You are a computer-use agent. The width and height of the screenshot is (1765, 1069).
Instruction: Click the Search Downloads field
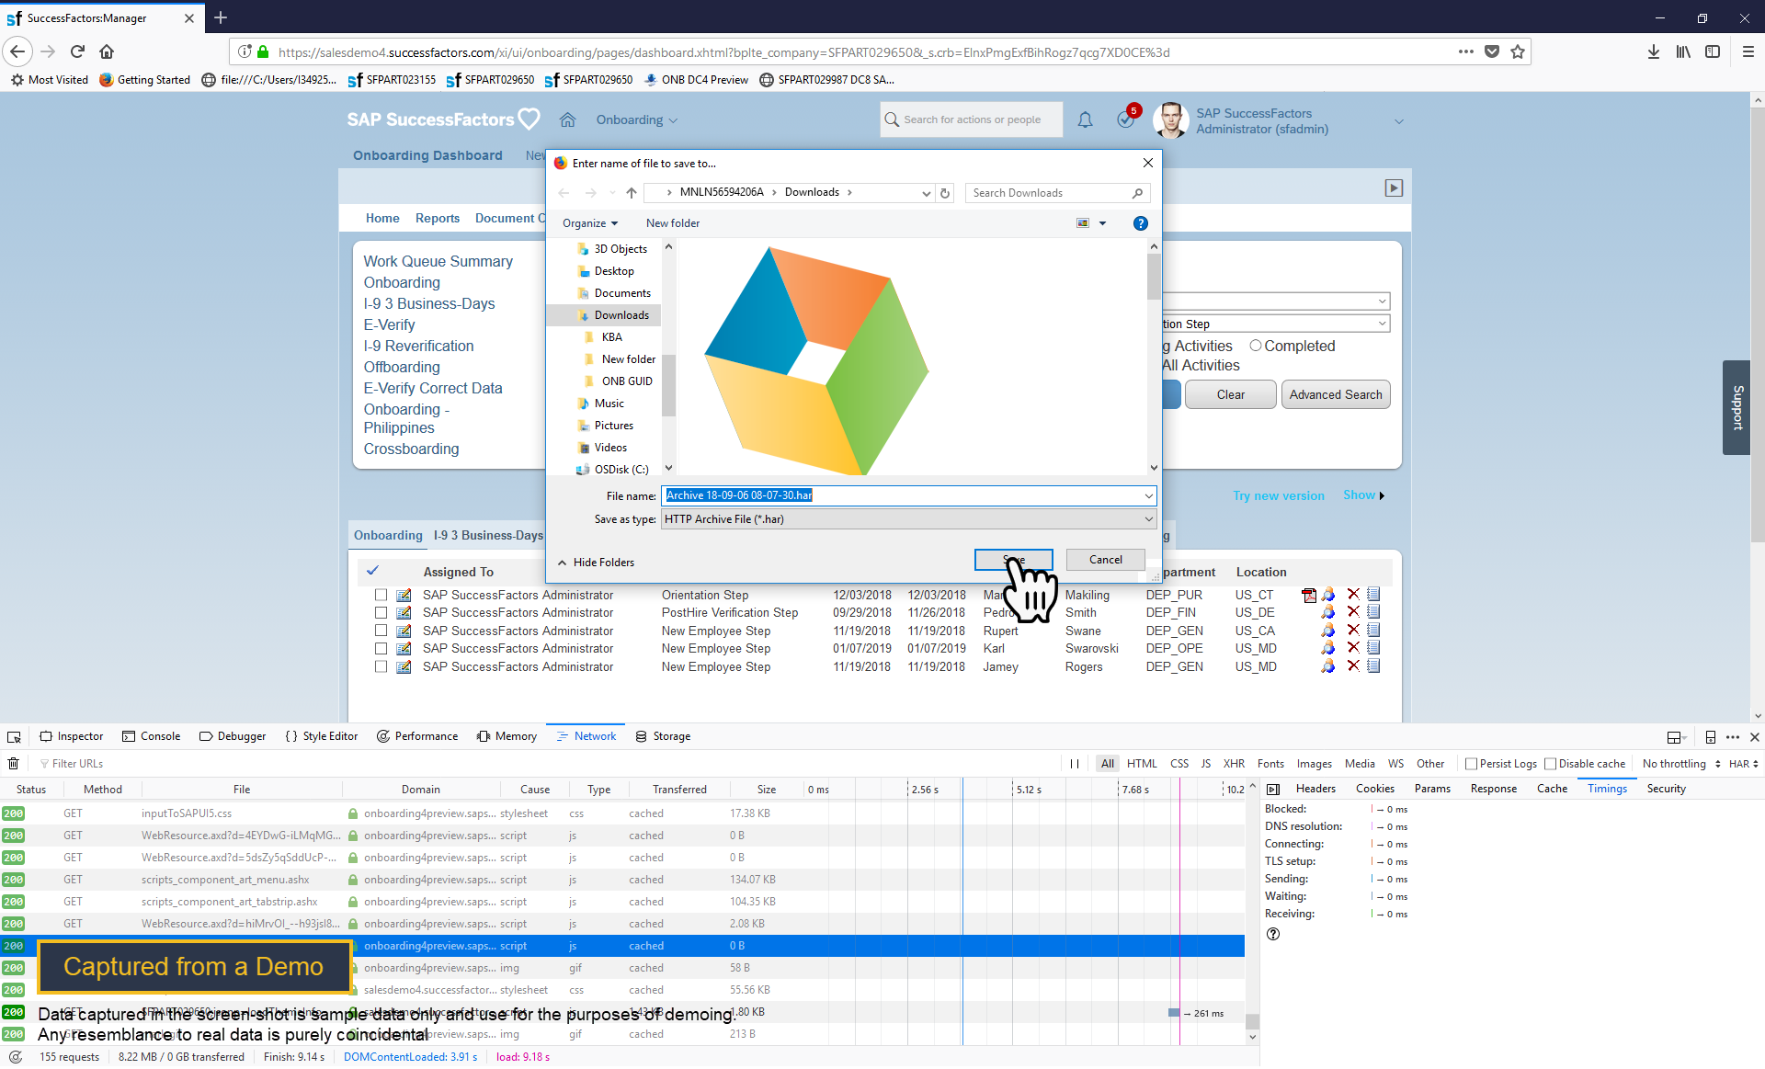click(1057, 193)
